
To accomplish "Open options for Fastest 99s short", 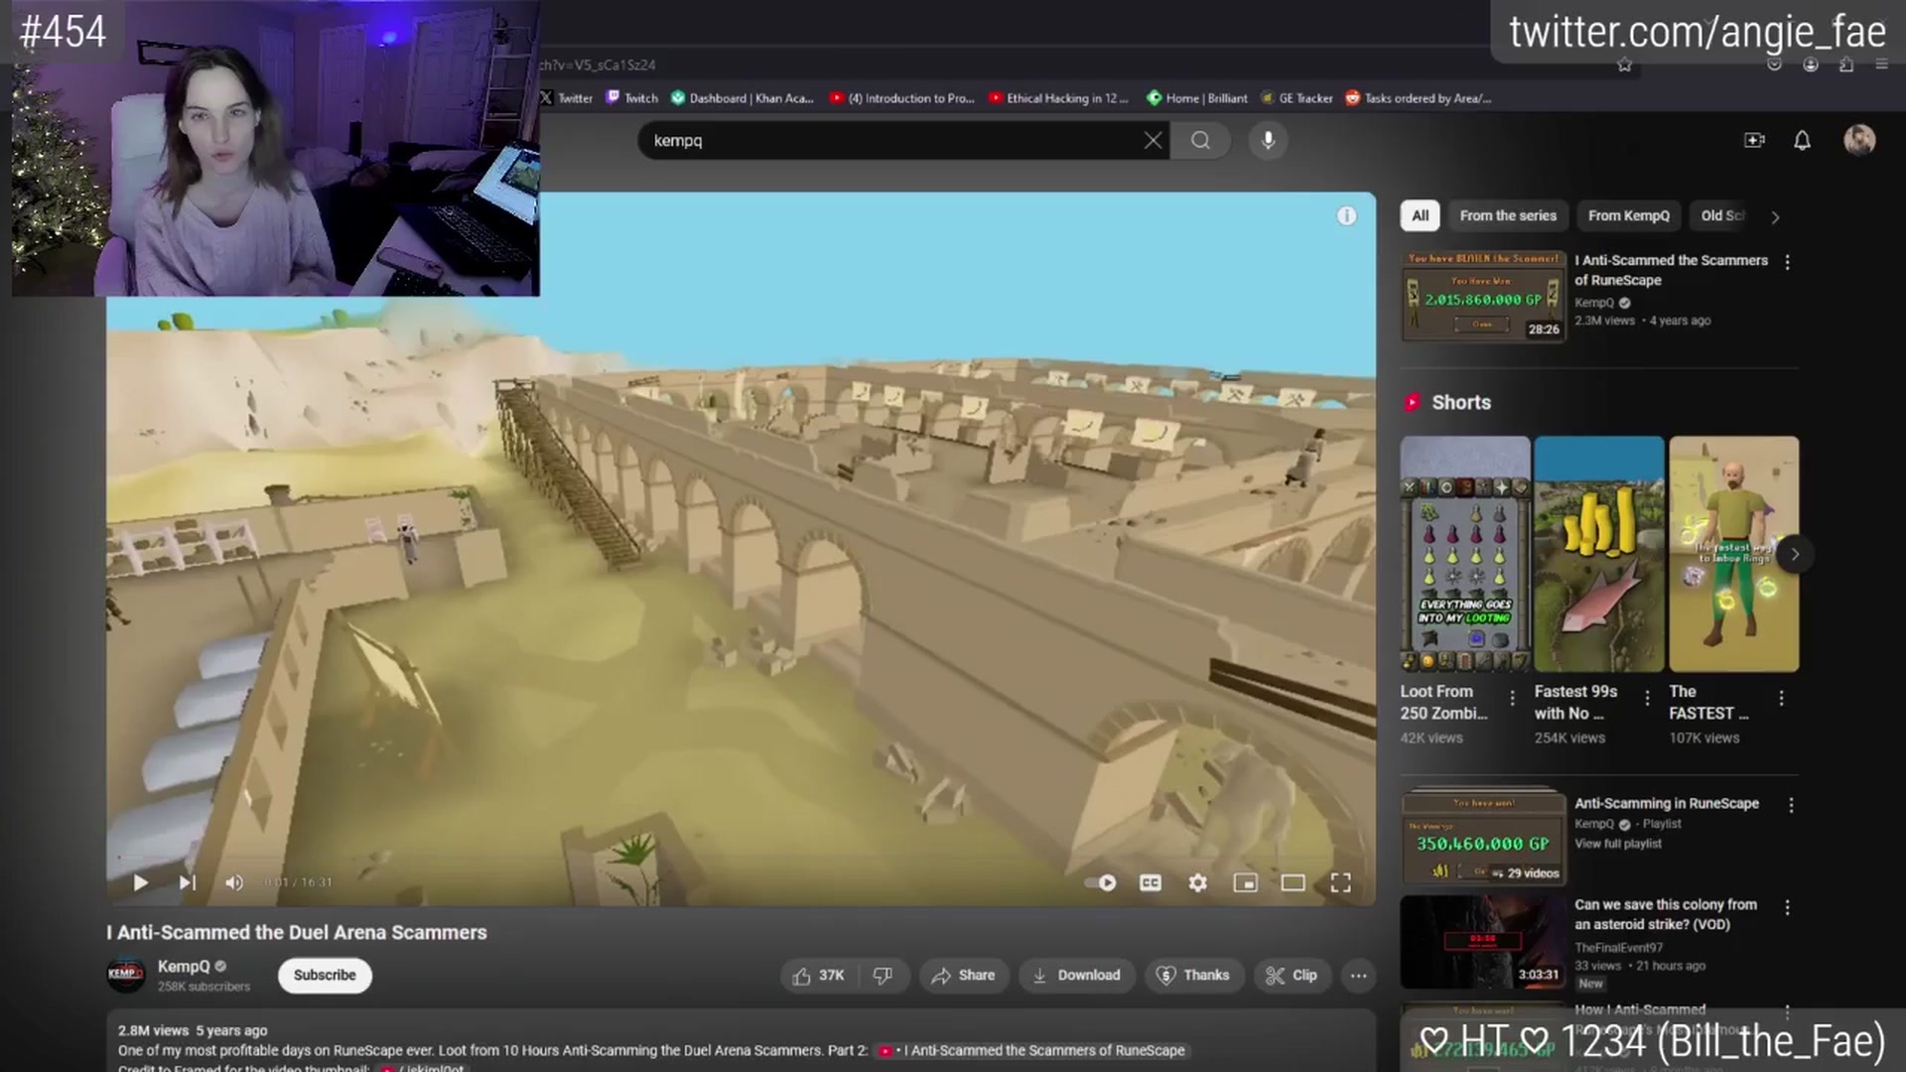I will (1647, 698).
